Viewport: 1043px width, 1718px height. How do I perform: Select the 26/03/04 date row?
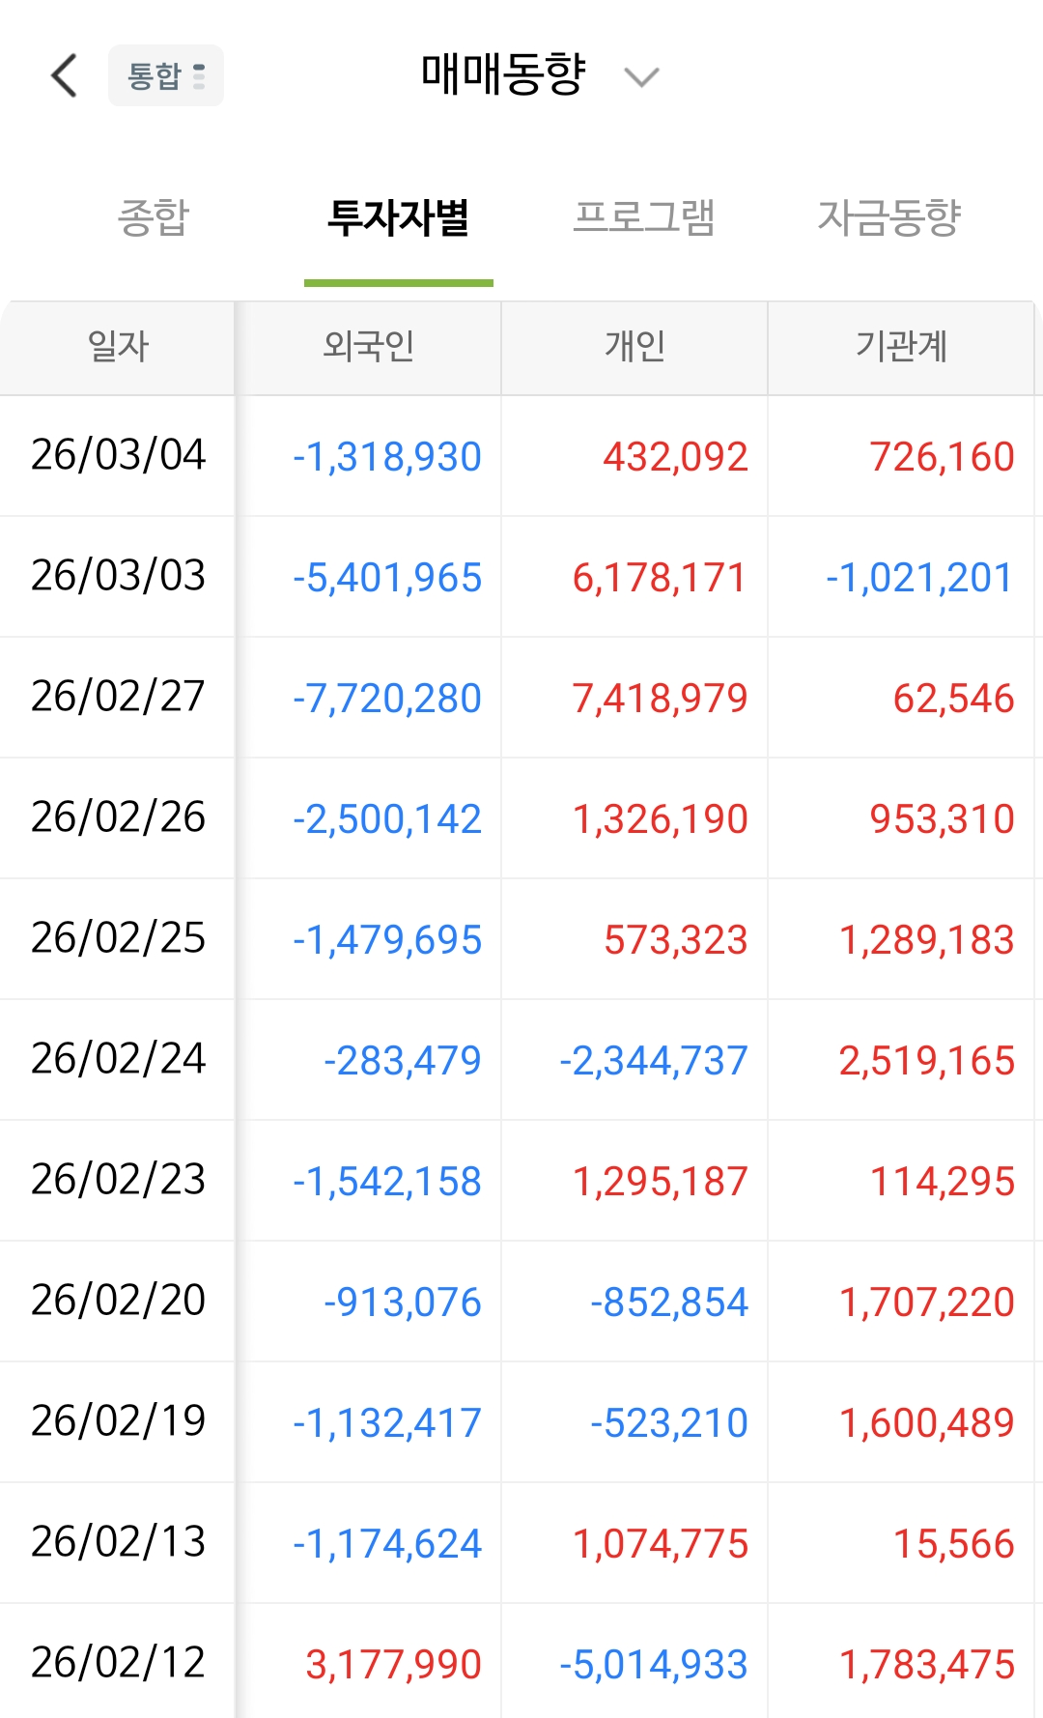pos(521,456)
